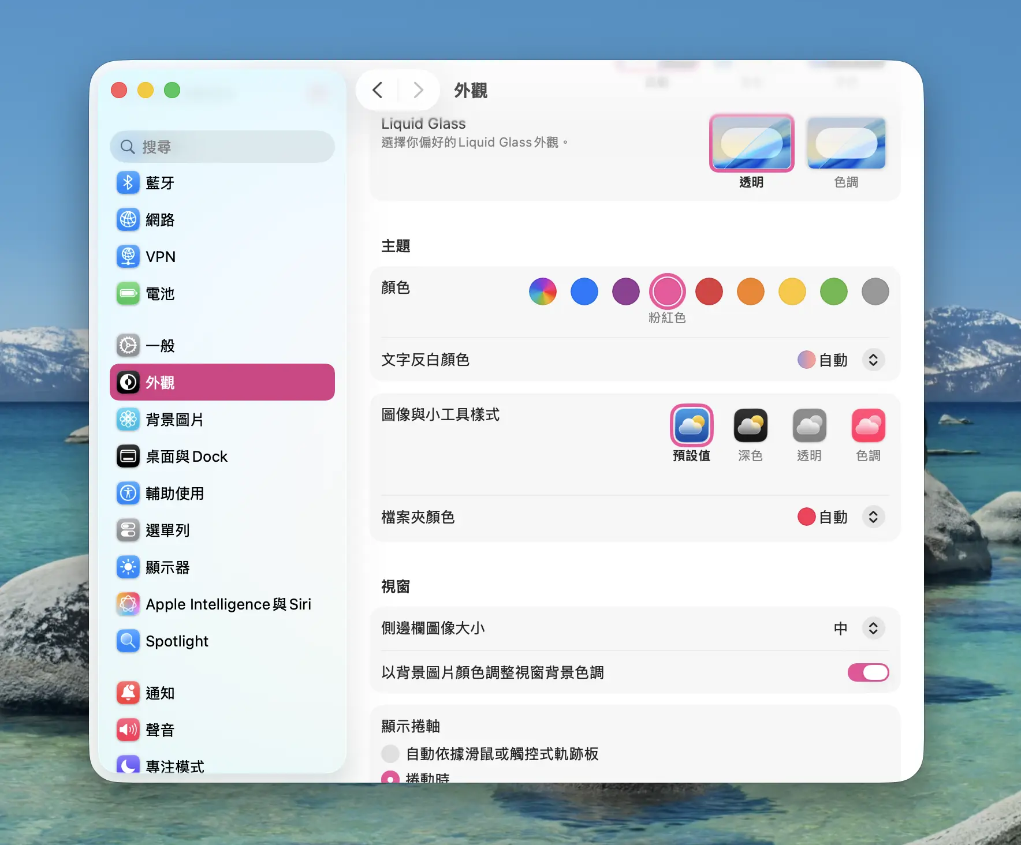Toggle 以背景圖片顏色調整視窗背景色調 switch
1021x845 pixels.
[x=868, y=672]
